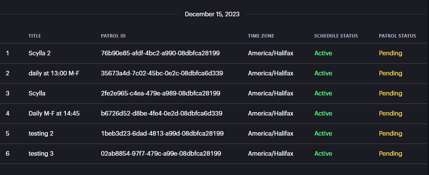Click the December 15, 2023 date heading
The image size is (429, 175).
coord(212,14)
